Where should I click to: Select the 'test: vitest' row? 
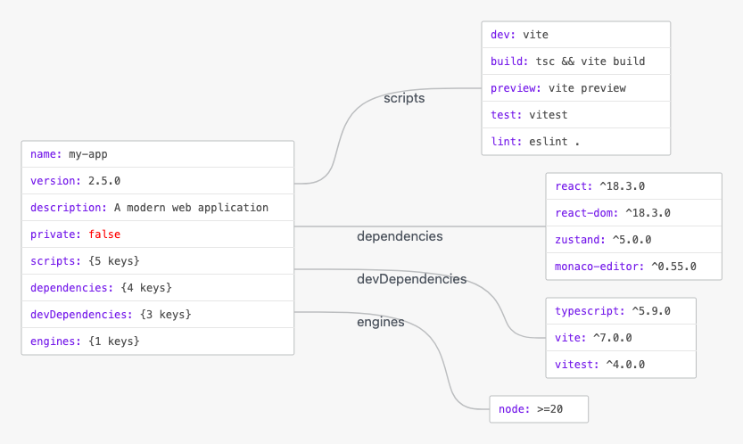576,115
